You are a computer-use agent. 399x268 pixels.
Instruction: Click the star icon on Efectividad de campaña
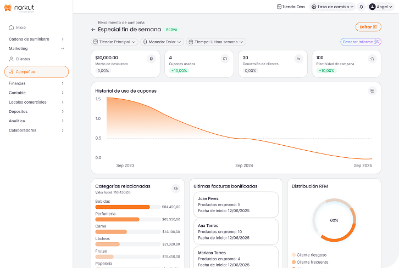(372, 58)
